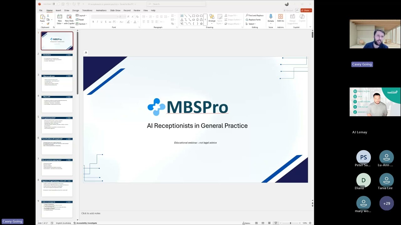Image resolution: width=401 pixels, height=225 pixels.
Task: Open the Font name combo box
Action: [105, 17]
